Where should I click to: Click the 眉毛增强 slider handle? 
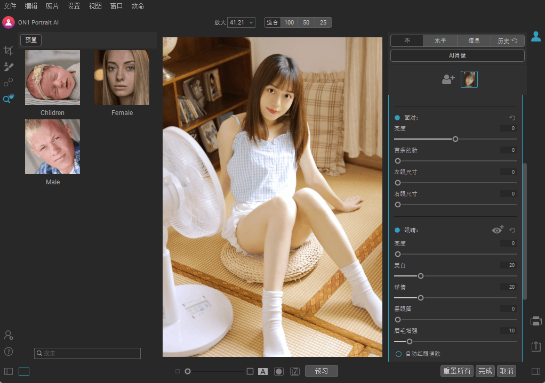coord(410,341)
